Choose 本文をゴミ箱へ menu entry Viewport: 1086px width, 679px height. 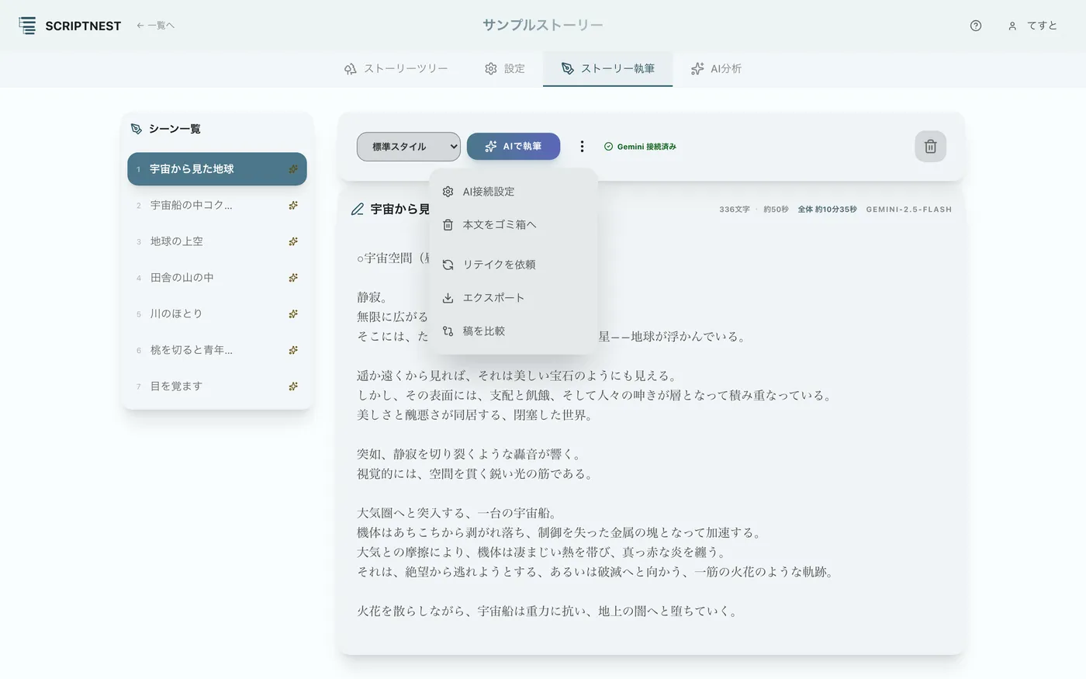pyautogui.click(x=514, y=225)
